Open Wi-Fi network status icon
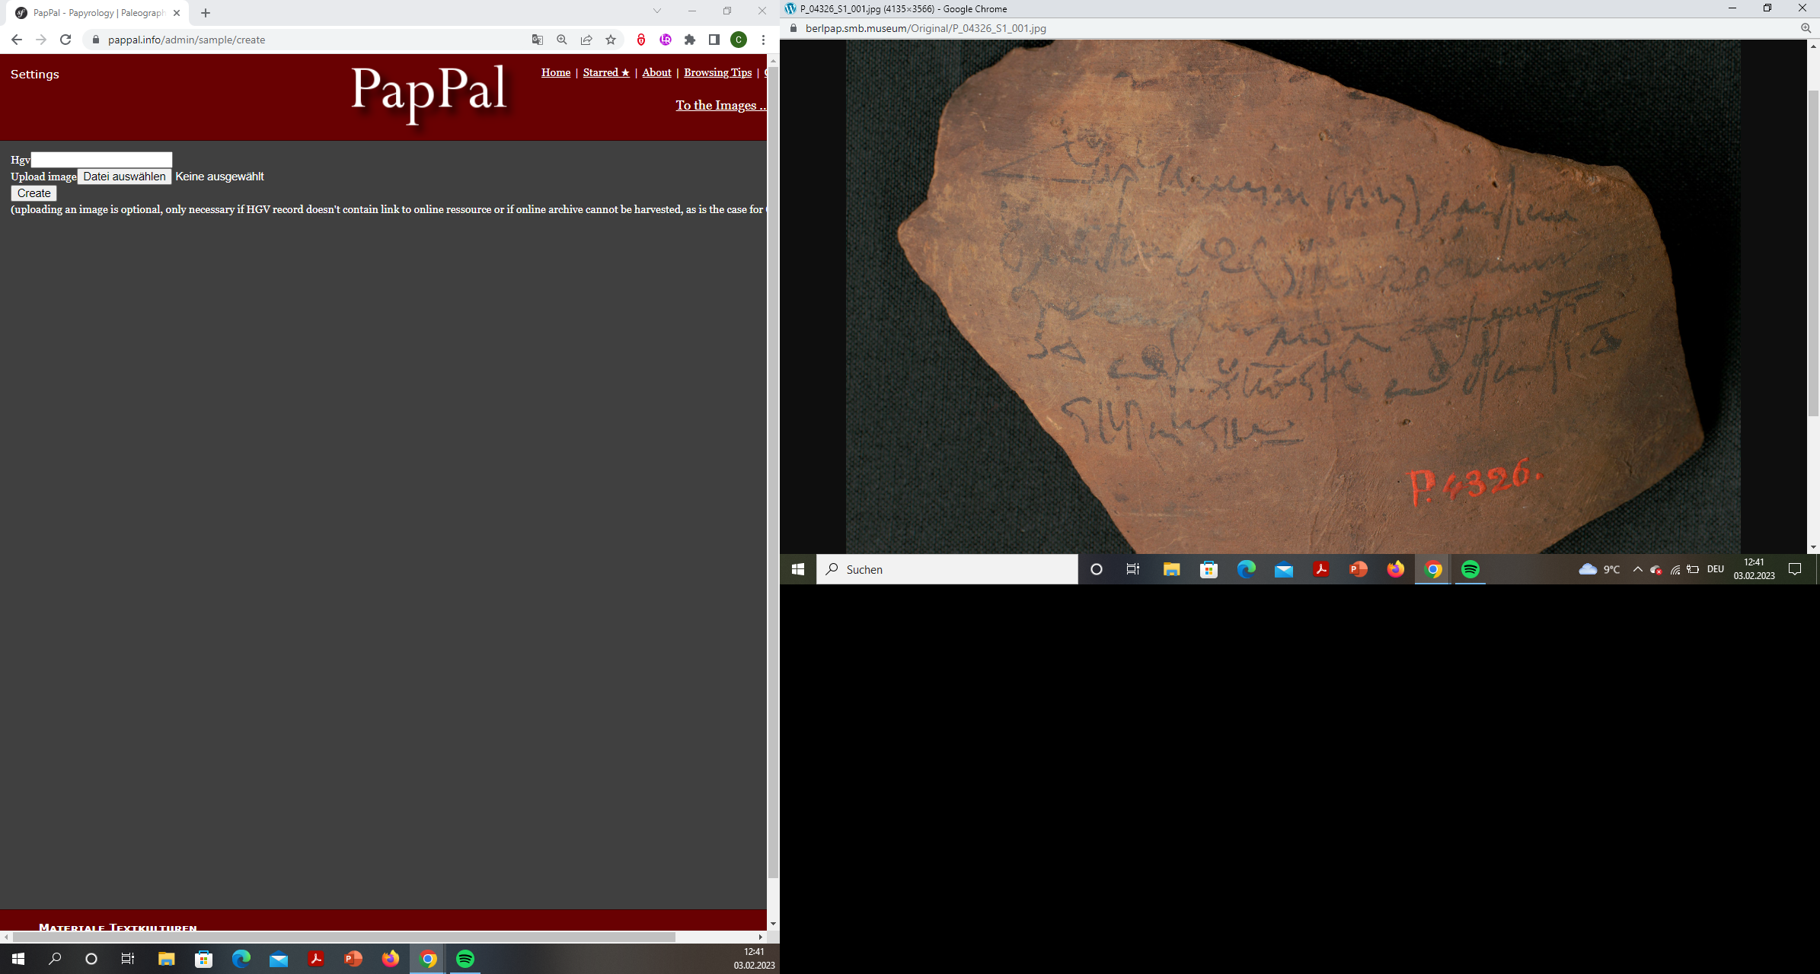Viewport: 1820px width, 974px height. pos(1675,569)
